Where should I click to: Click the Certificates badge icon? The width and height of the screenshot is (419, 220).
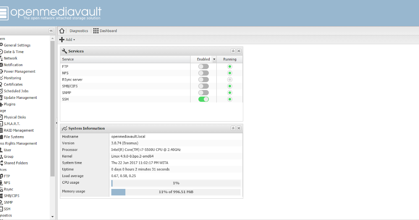1,85
